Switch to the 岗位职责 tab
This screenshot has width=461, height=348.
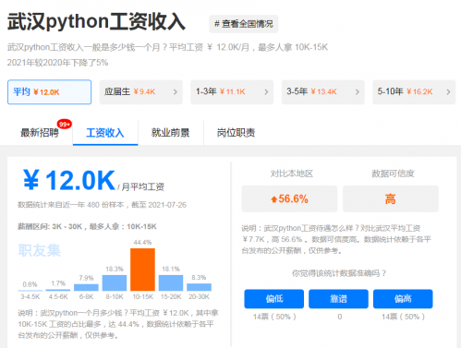(x=236, y=133)
